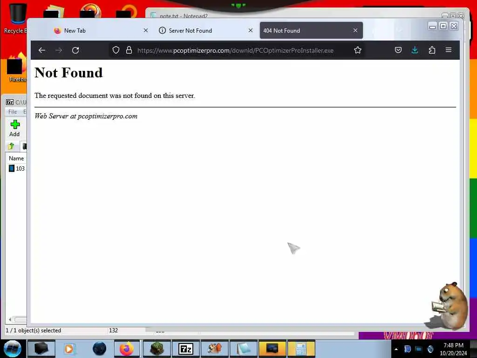Select the 103 item in 7-Zip list
Screen dimensions: 477x358
(x=17, y=168)
